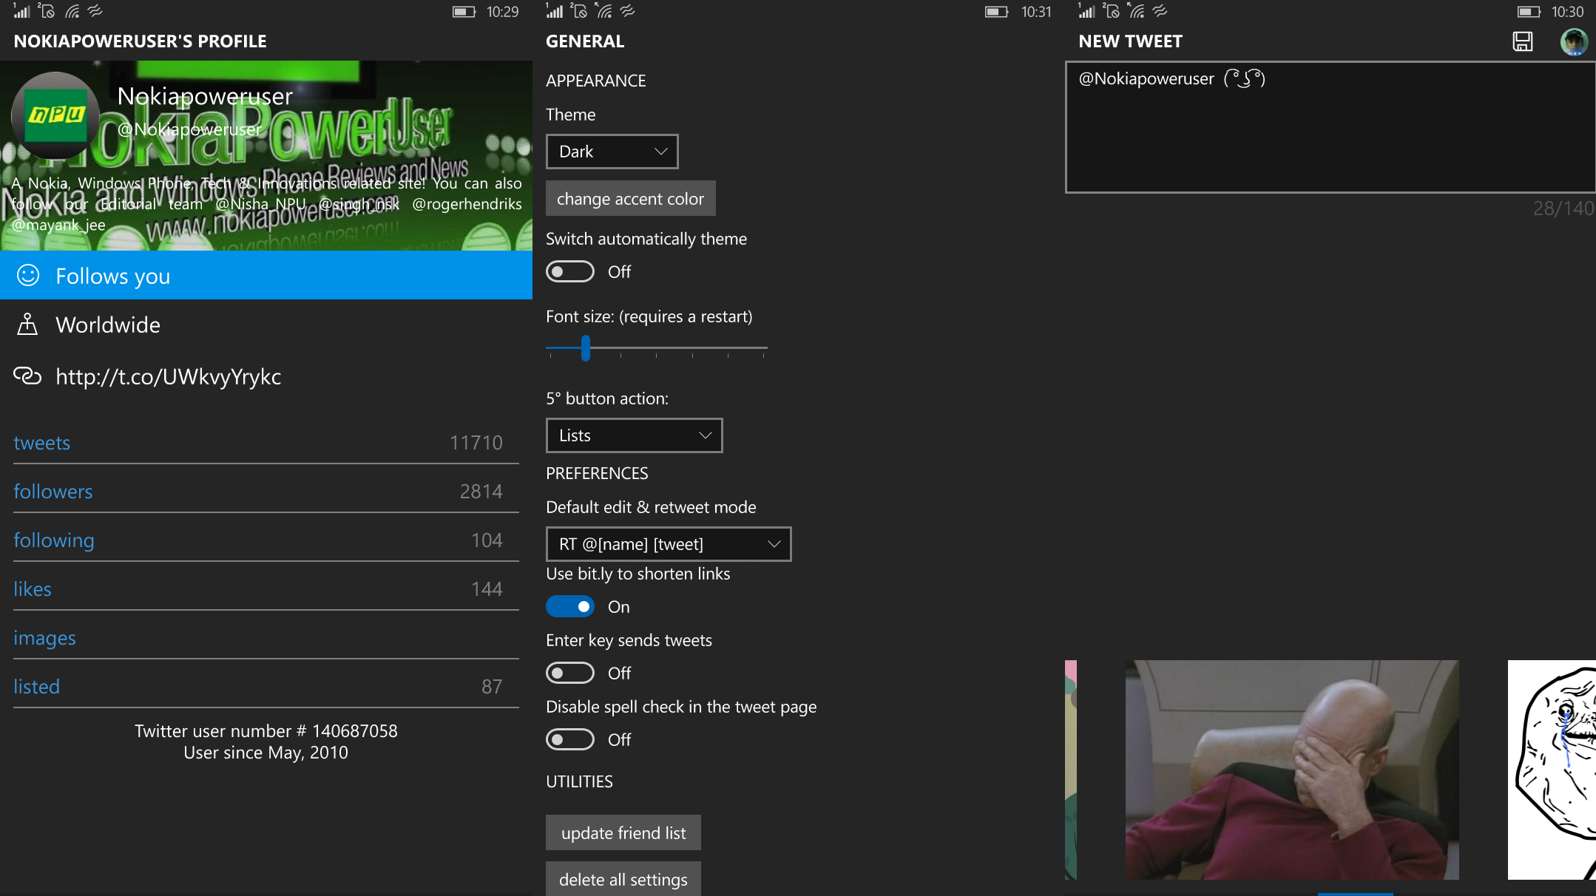Click the location icon next to Worldwide
The image size is (1596, 896).
click(x=27, y=325)
